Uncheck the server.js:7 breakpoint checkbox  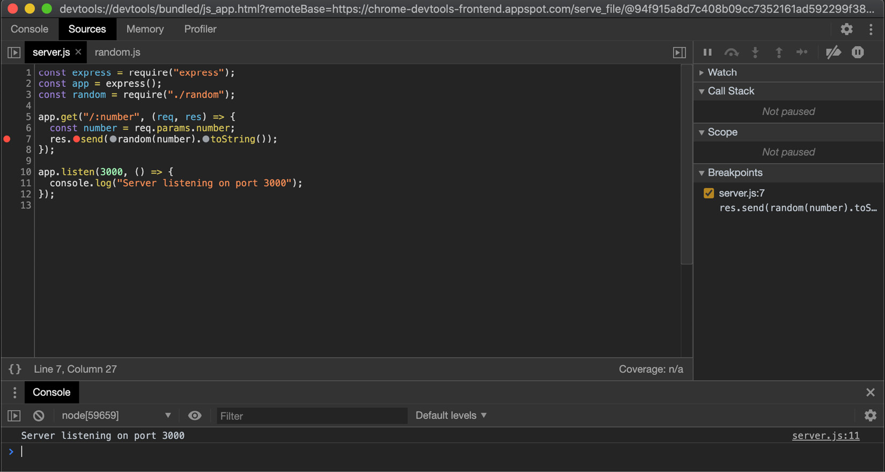pos(709,193)
